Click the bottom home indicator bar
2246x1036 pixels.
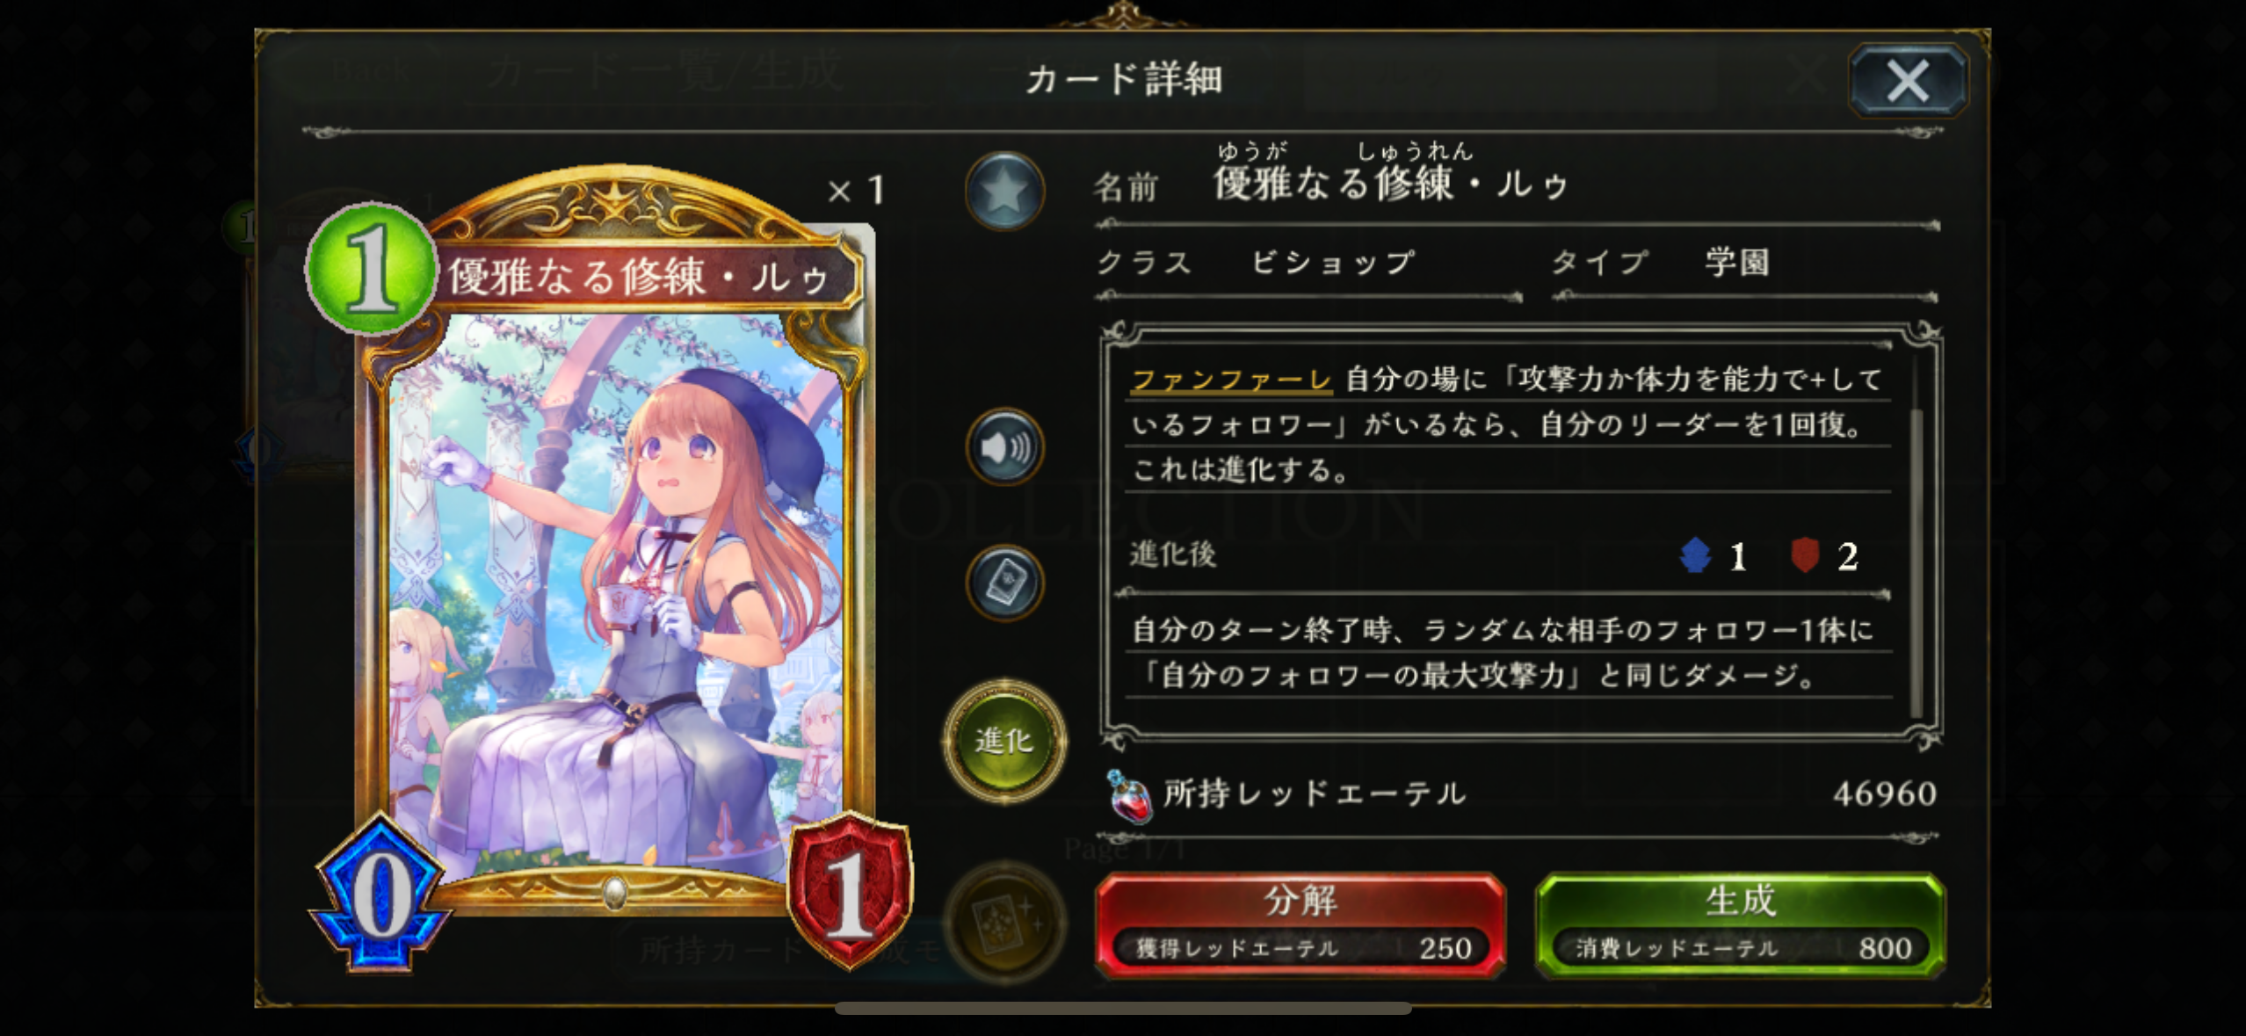click(1123, 1008)
